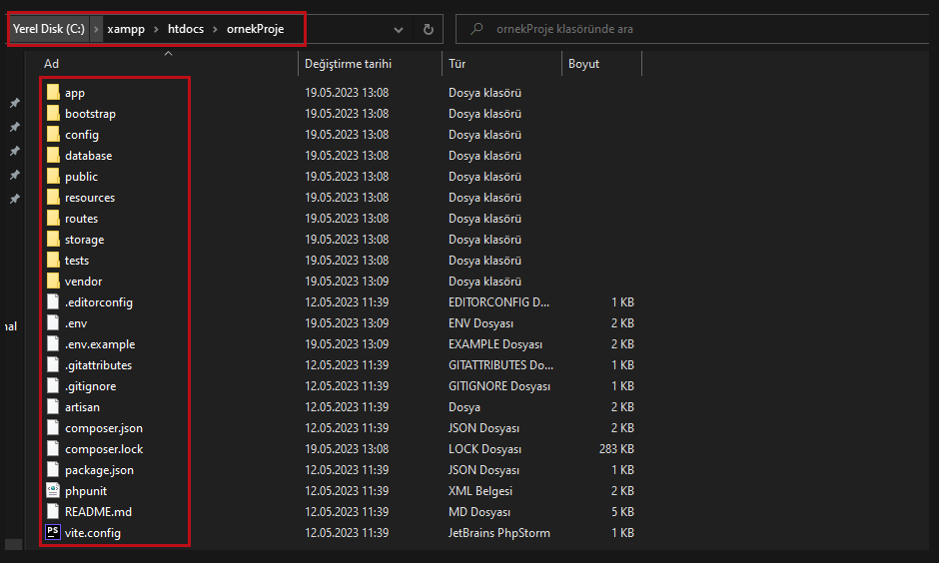
Task: Select the routes folder icon
Action: (x=53, y=218)
